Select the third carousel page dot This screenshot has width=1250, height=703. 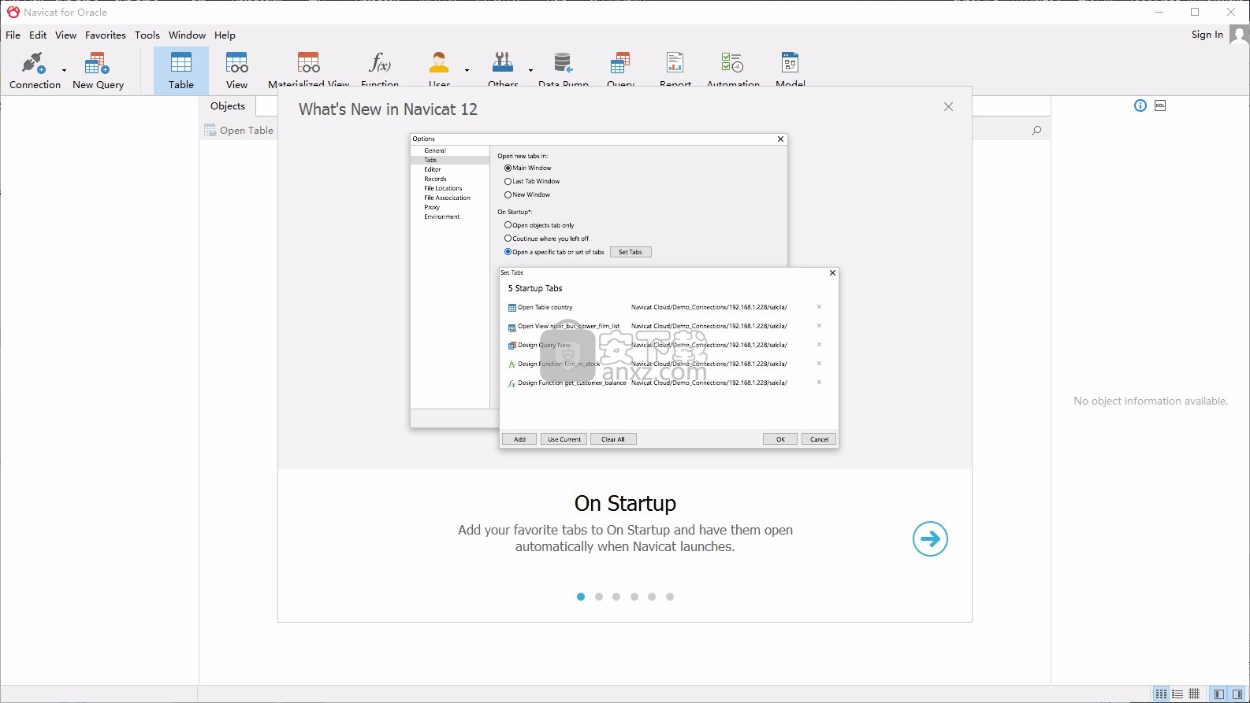click(x=616, y=597)
